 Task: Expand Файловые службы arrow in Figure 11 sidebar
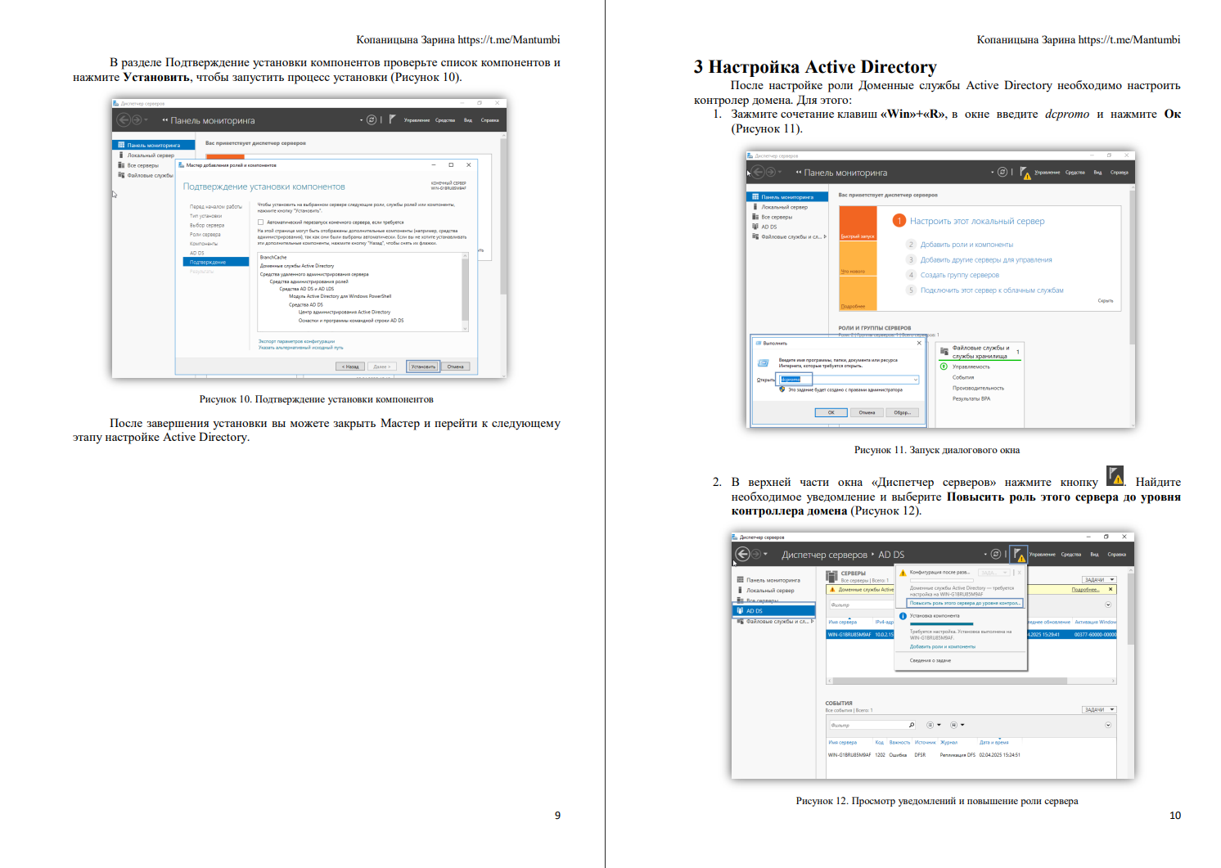pos(825,236)
